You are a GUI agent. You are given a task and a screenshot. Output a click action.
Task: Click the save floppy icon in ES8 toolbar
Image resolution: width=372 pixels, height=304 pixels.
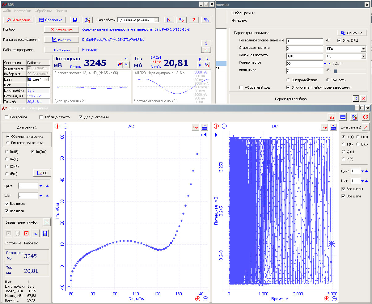tap(75, 20)
